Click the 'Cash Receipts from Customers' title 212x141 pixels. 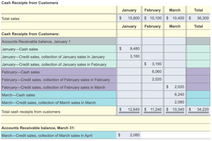30,3
